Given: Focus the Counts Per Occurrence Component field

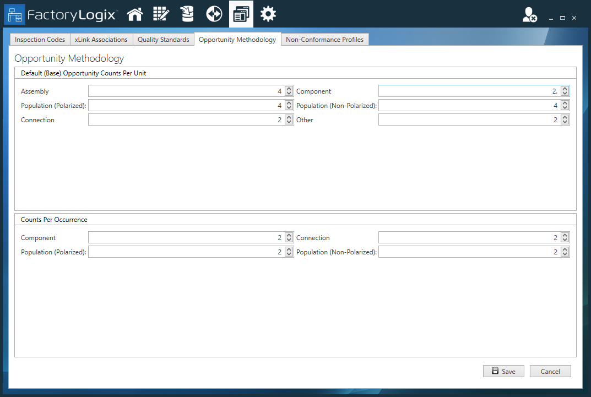Looking at the screenshot, I should [186, 238].
